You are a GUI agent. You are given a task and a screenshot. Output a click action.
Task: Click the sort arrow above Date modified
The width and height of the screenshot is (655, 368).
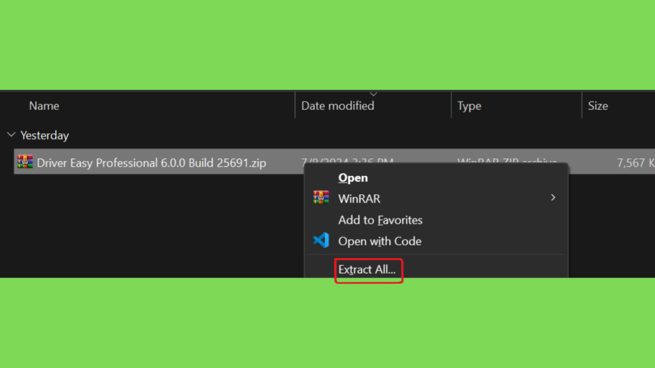tap(374, 95)
